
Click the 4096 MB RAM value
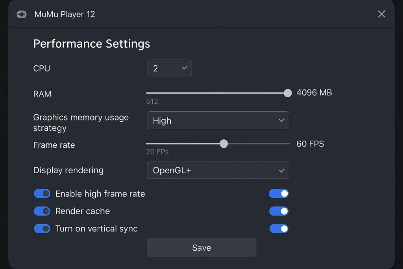[x=314, y=93]
